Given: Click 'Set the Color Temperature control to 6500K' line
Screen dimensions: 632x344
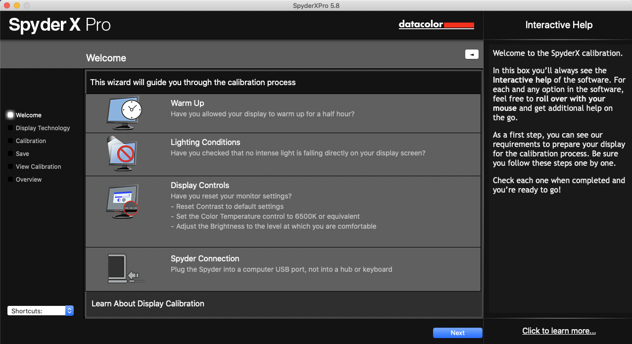Looking at the screenshot, I should pyautogui.click(x=265, y=216).
